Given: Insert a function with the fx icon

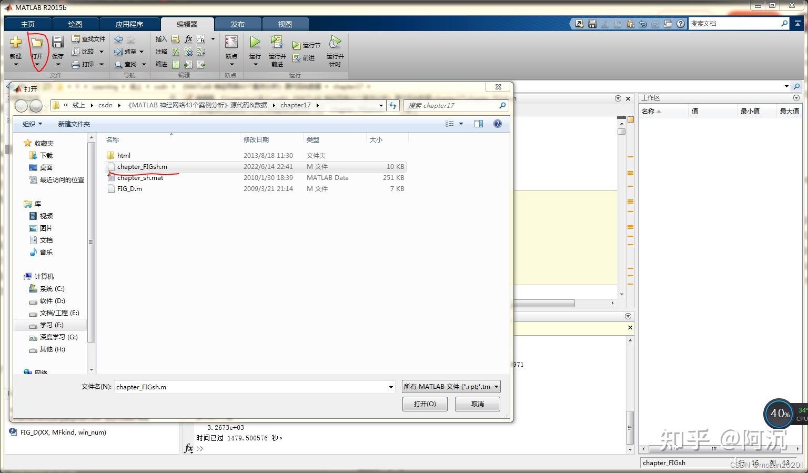Looking at the screenshot, I should pyautogui.click(x=188, y=38).
